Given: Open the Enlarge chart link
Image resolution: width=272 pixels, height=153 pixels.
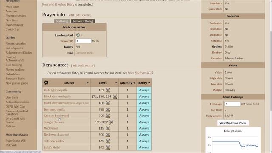Looking at the screenshot, I should point(233,130).
